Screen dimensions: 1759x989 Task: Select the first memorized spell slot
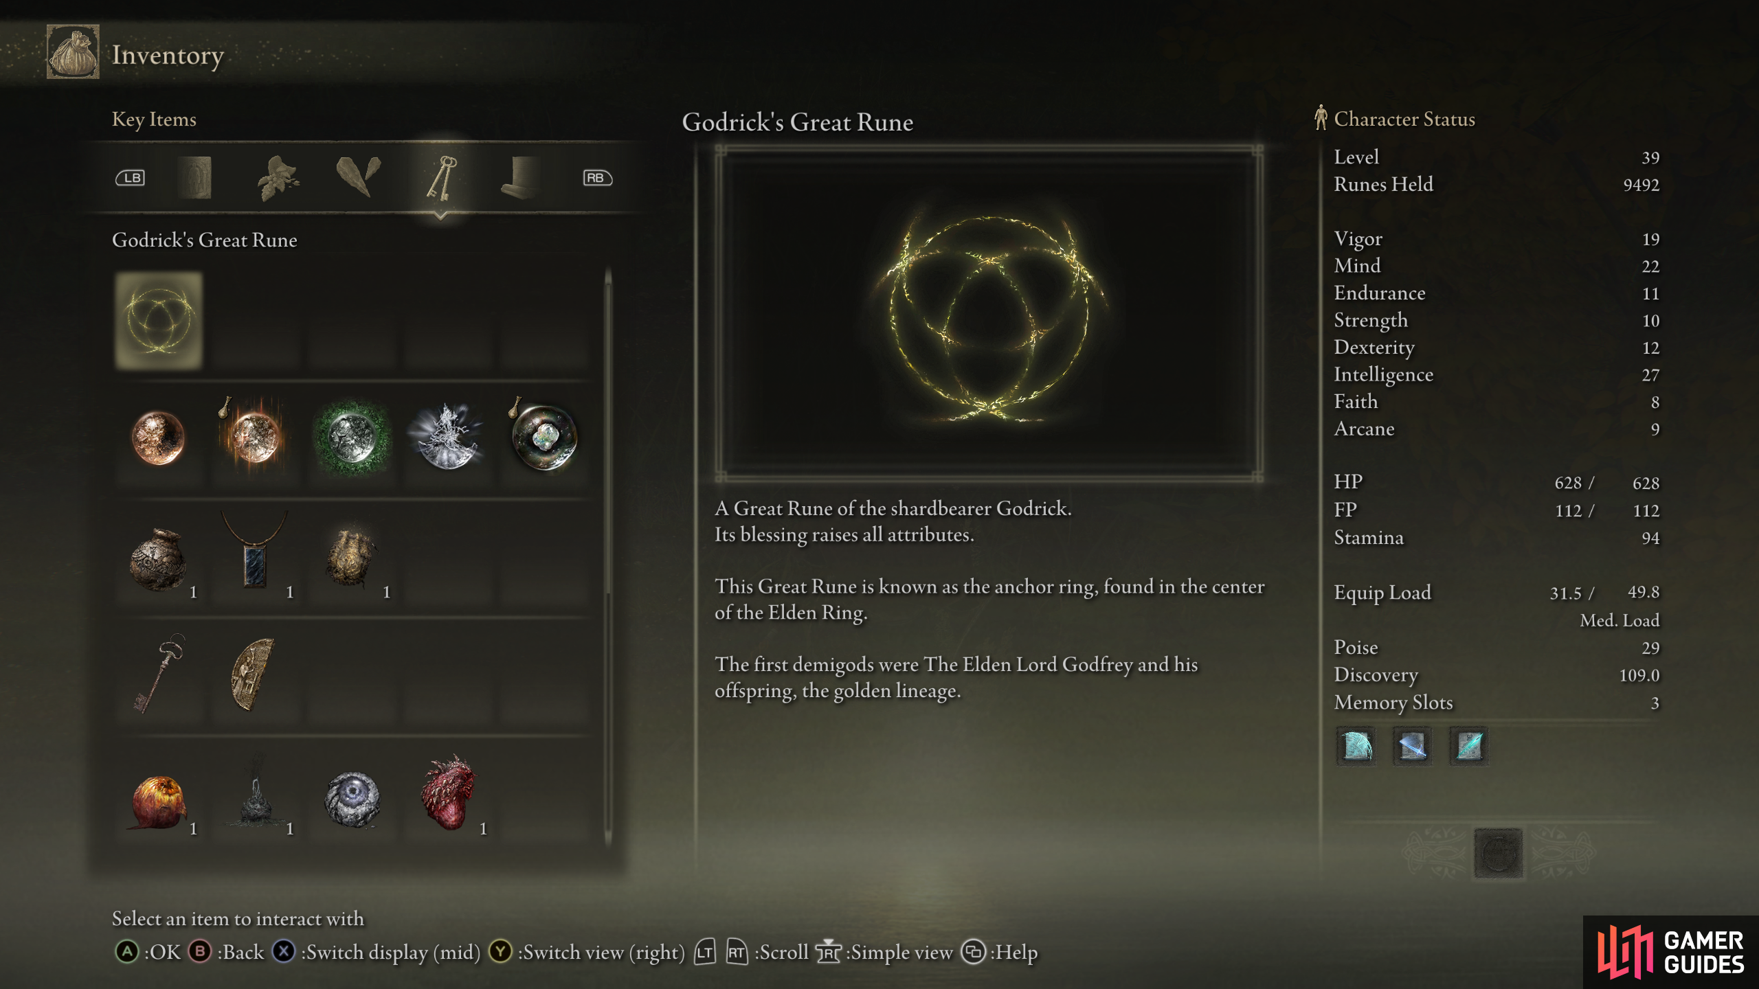coord(1356,746)
